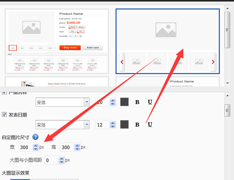Toggle underline for the publish date text
Image resolution: width=234 pixels, height=180 pixels.
tap(150, 125)
